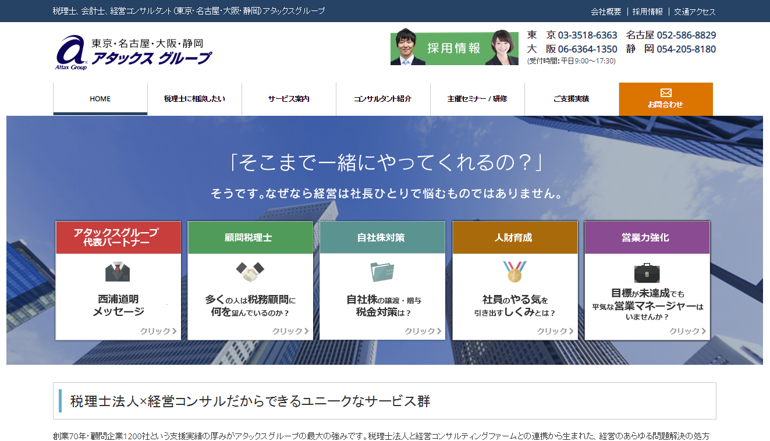The height and width of the screenshot is (441, 770).
Task: Open the 主催セミナー / 研修 menu item
Action: point(477,99)
